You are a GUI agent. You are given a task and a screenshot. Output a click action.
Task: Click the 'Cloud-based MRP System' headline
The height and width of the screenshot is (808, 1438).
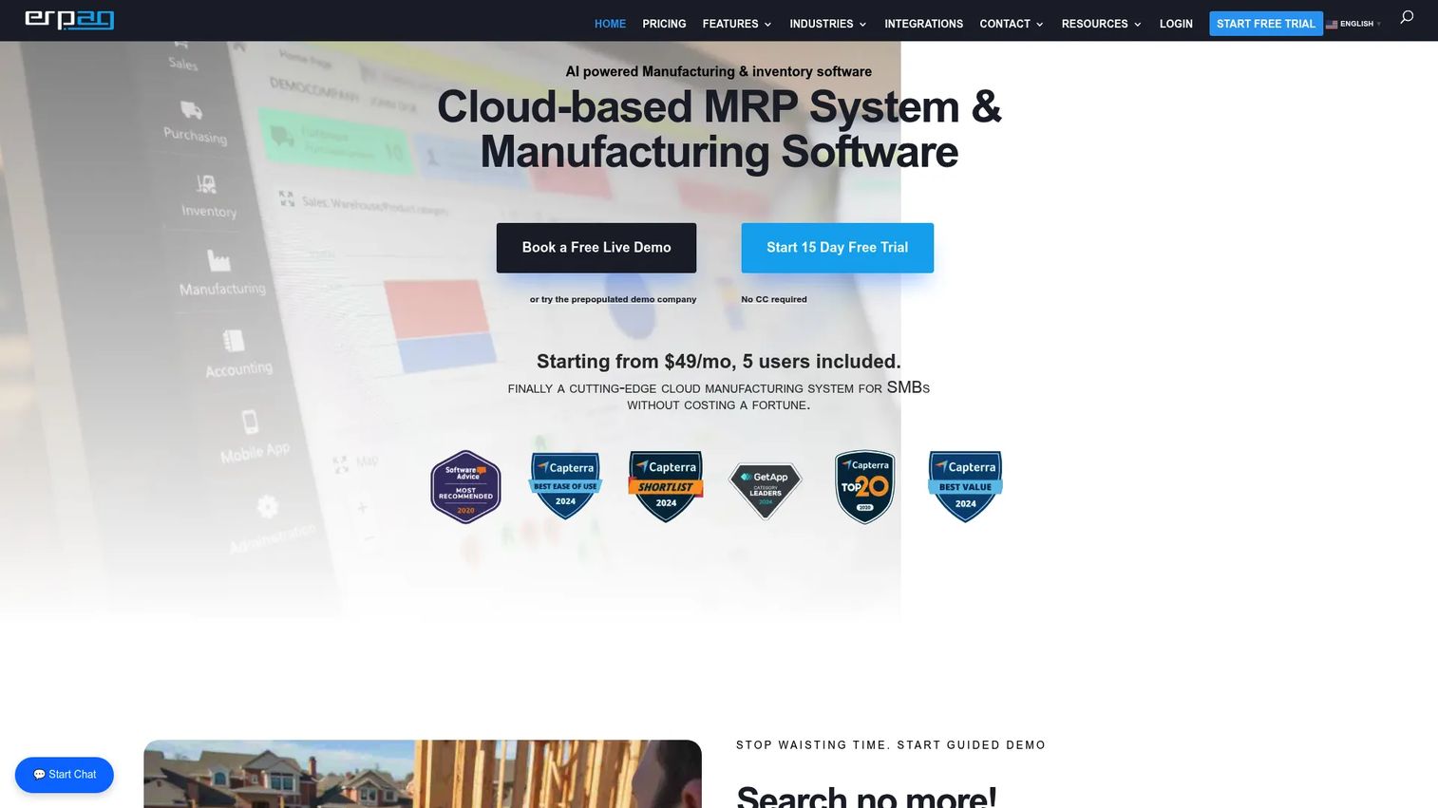pos(719,129)
